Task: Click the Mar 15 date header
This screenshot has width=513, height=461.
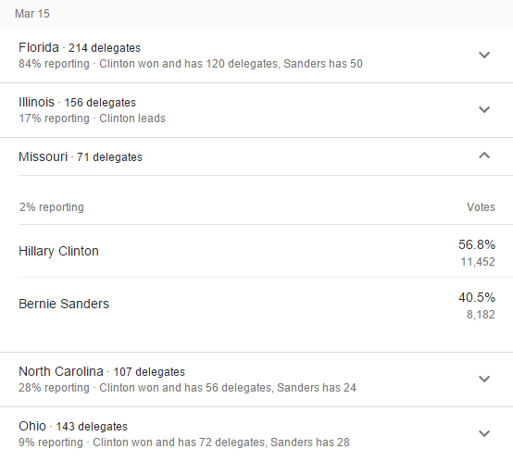Action: pyautogui.click(x=32, y=14)
